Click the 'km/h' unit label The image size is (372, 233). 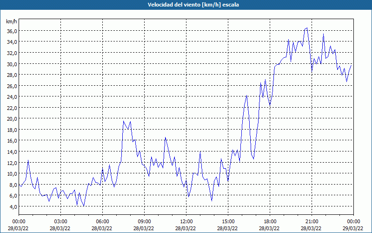[11, 21]
